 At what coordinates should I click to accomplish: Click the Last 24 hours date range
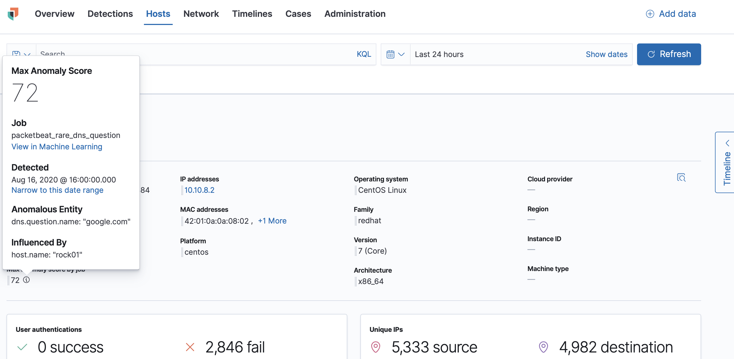[439, 54]
